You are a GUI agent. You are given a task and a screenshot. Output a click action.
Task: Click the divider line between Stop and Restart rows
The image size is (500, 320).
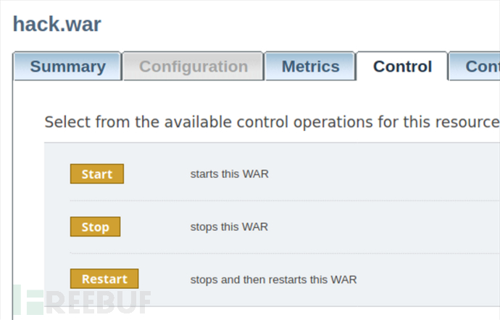point(283,253)
